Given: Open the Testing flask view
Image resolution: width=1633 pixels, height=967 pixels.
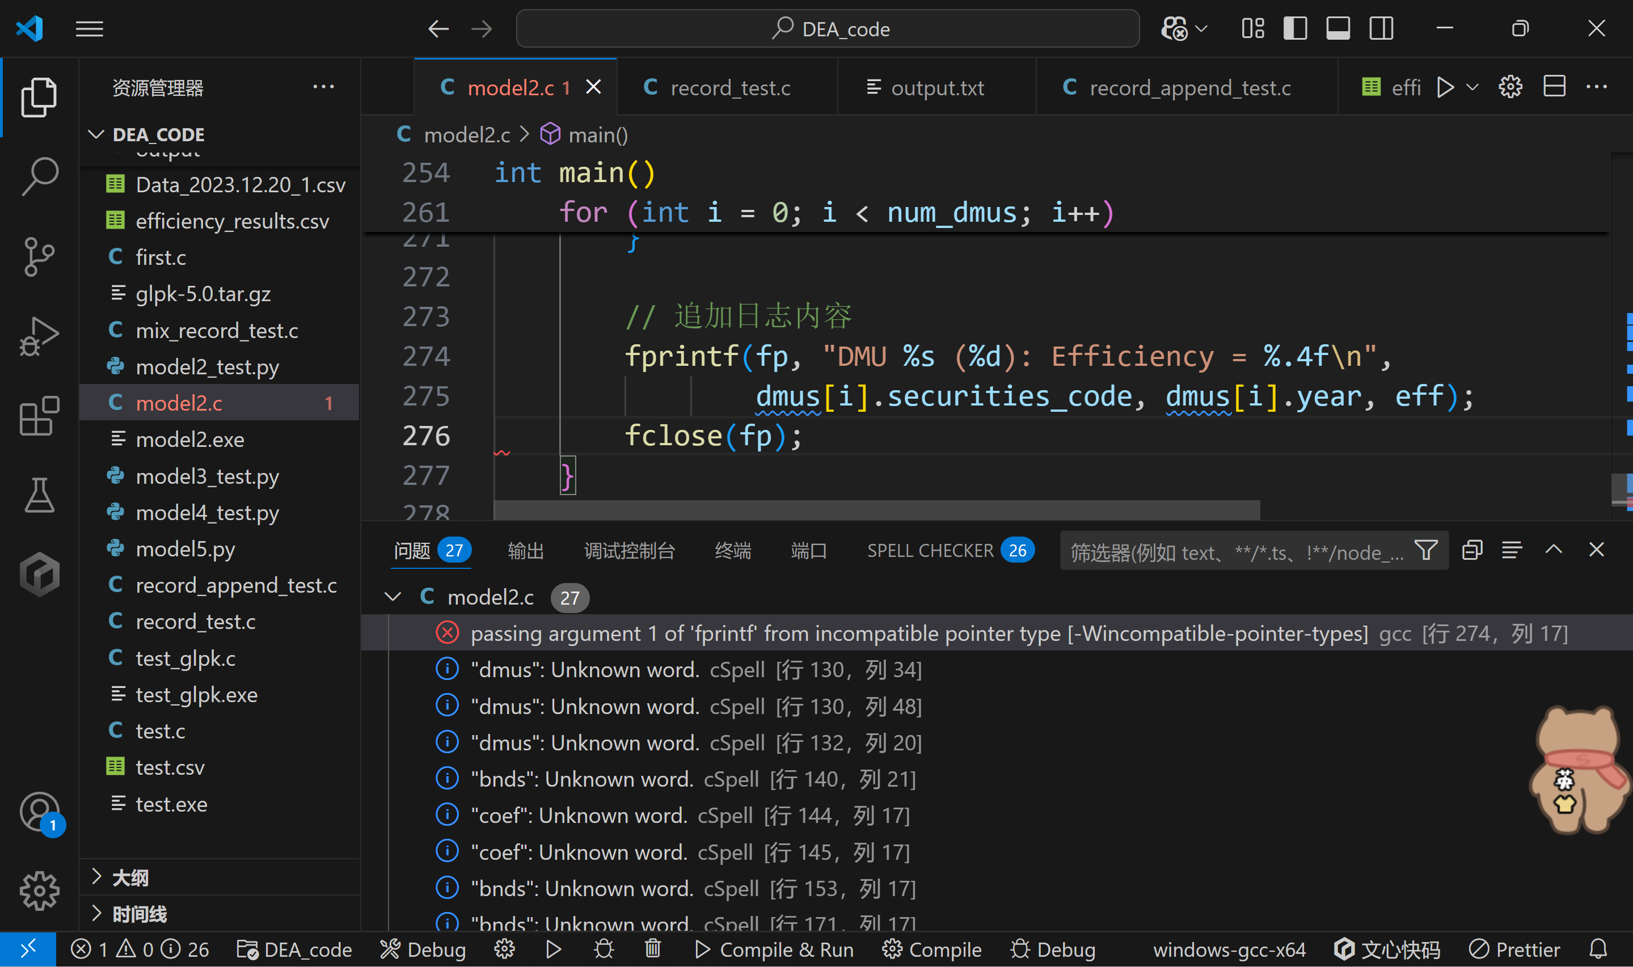Looking at the screenshot, I should [x=39, y=495].
